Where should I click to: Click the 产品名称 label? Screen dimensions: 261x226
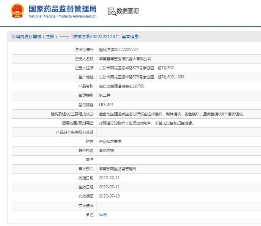click(x=86, y=86)
